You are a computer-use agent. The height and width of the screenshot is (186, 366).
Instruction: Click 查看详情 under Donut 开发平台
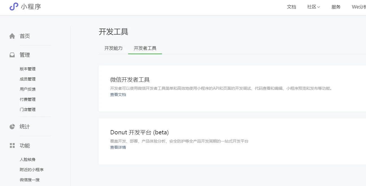tap(118, 147)
